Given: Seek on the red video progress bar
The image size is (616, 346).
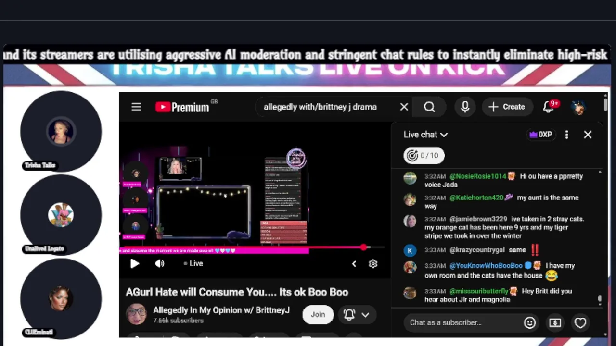Looking at the screenshot, I should click(x=252, y=247).
